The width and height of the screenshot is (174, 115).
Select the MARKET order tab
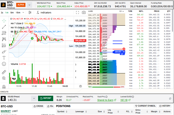point(6,111)
